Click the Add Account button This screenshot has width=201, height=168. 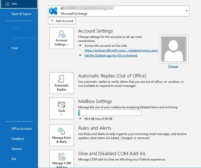pos(62,21)
